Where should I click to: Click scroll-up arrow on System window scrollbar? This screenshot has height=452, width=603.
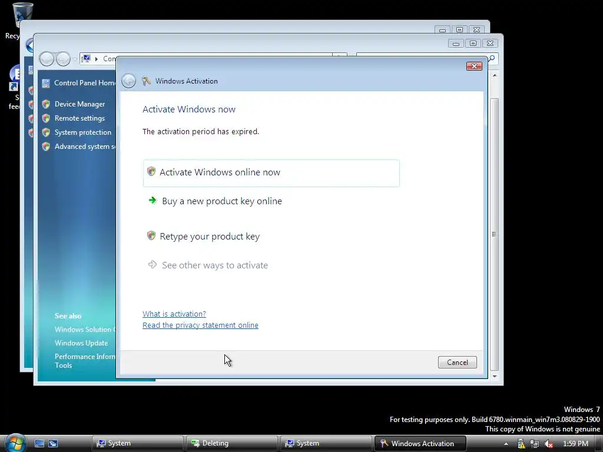pyautogui.click(x=495, y=75)
